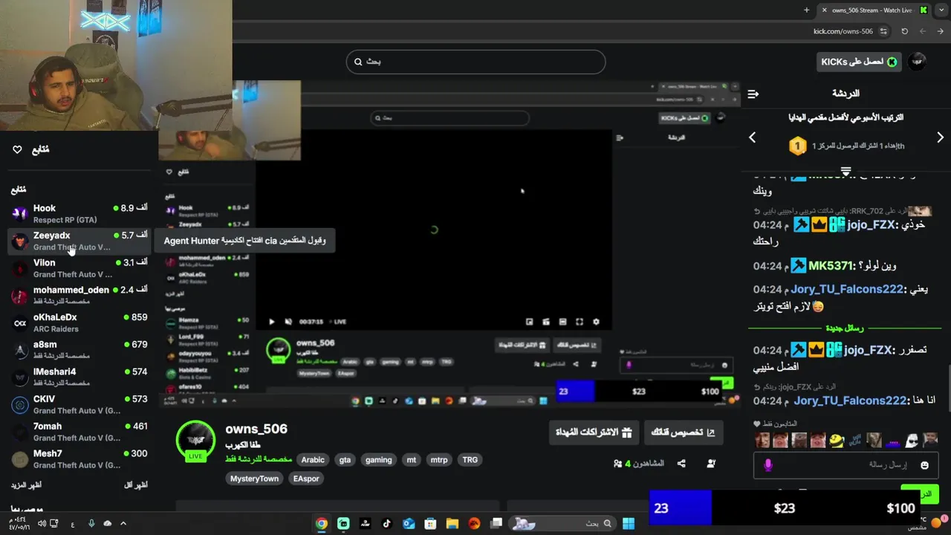Expand sidebar with show more link
The height and width of the screenshot is (535, 951).
(26, 485)
